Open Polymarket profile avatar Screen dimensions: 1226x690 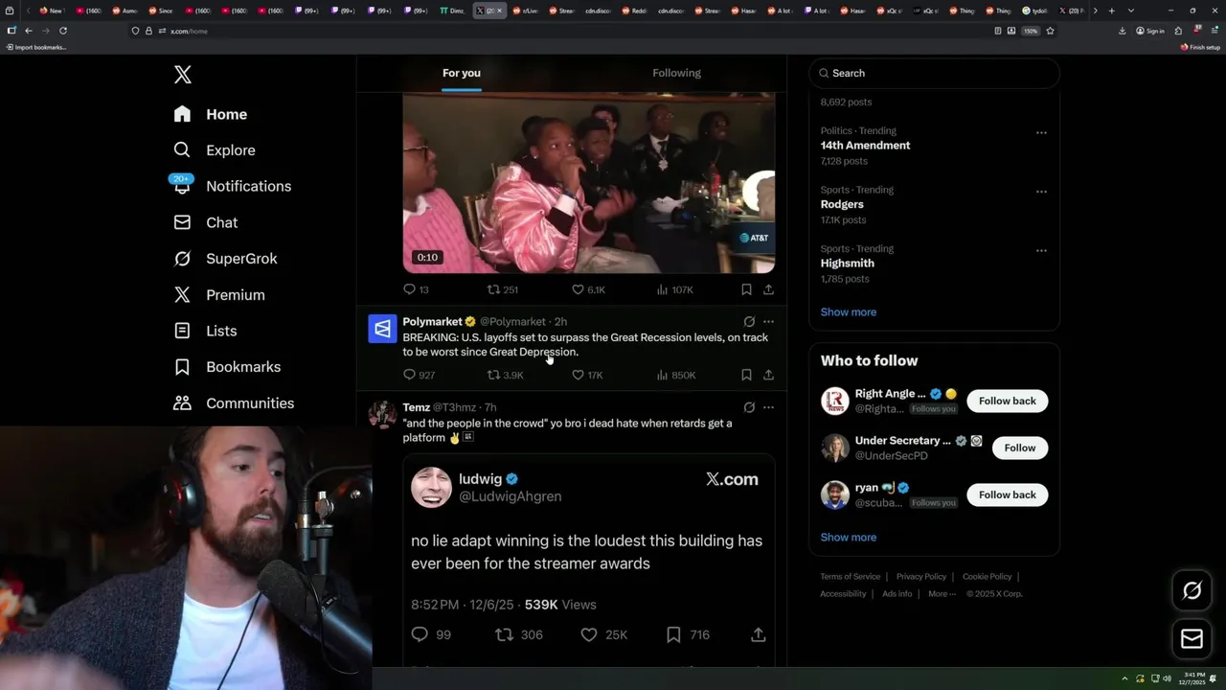382,329
